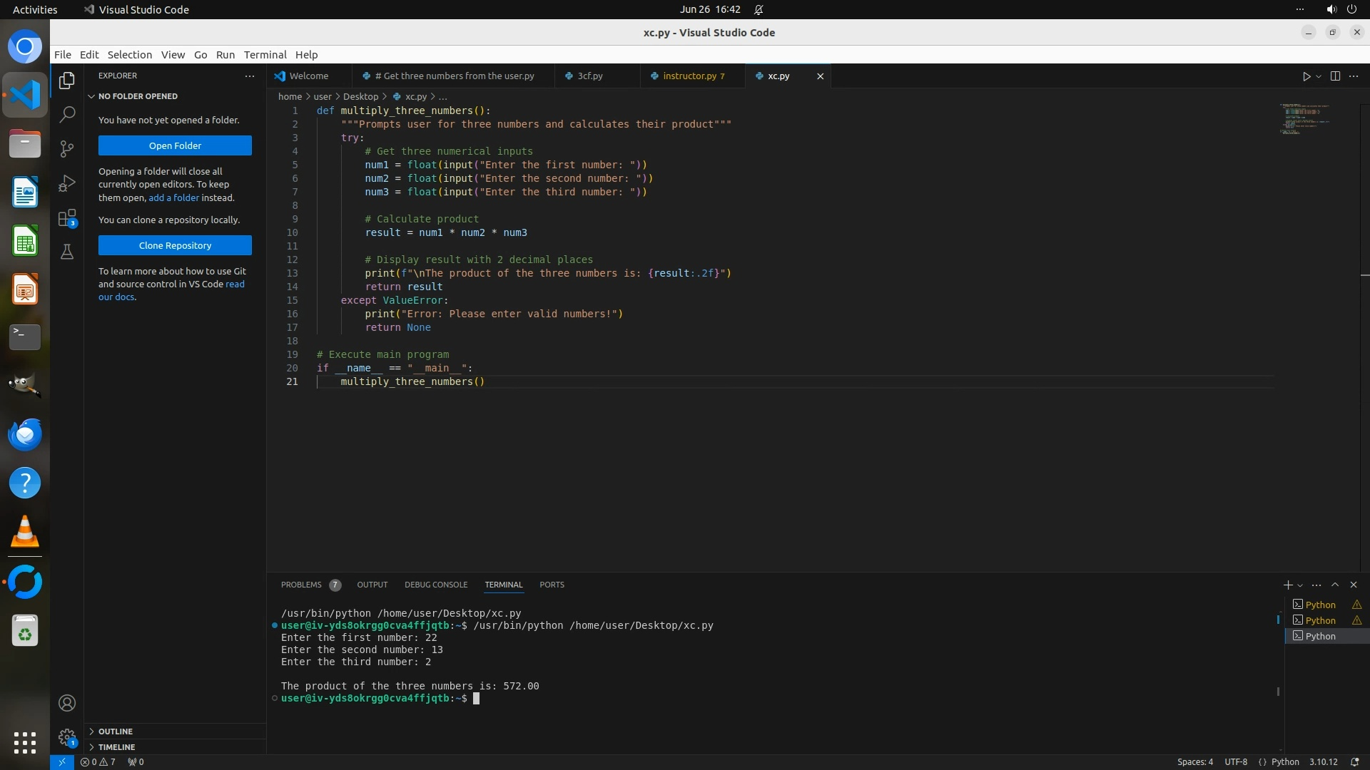
Task: Open the Source Control view
Action: pos(67,148)
